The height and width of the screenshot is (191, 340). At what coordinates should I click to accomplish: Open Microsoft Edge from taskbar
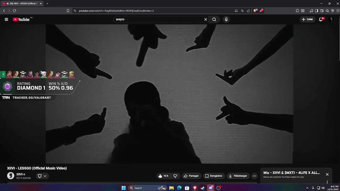point(179,188)
